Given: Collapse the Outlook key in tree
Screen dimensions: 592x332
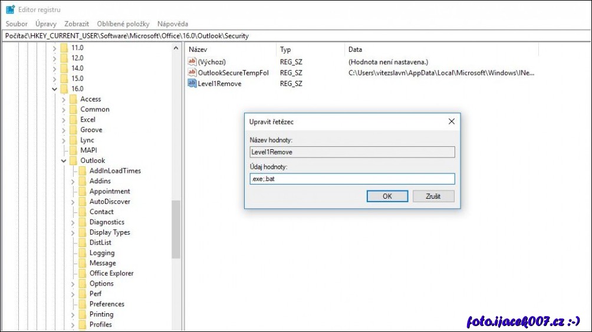Looking at the screenshot, I should pyautogui.click(x=64, y=161).
